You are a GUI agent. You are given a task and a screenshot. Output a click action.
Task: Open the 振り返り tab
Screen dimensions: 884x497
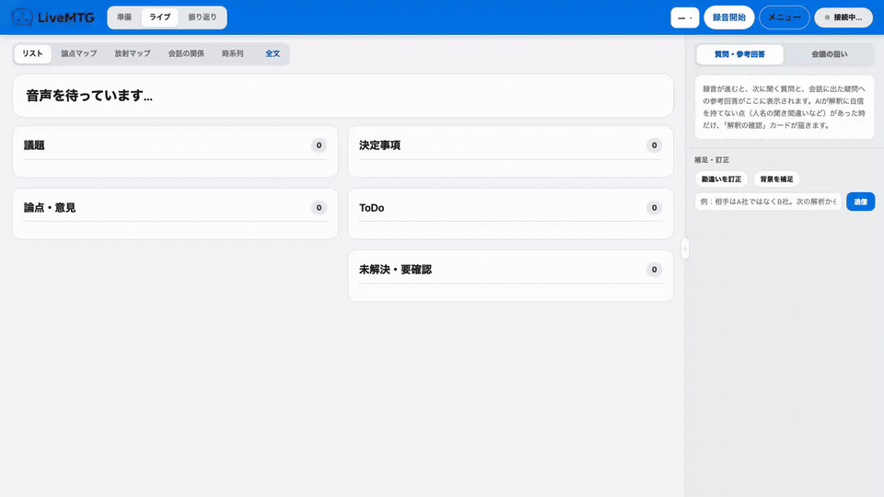(x=203, y=17)
